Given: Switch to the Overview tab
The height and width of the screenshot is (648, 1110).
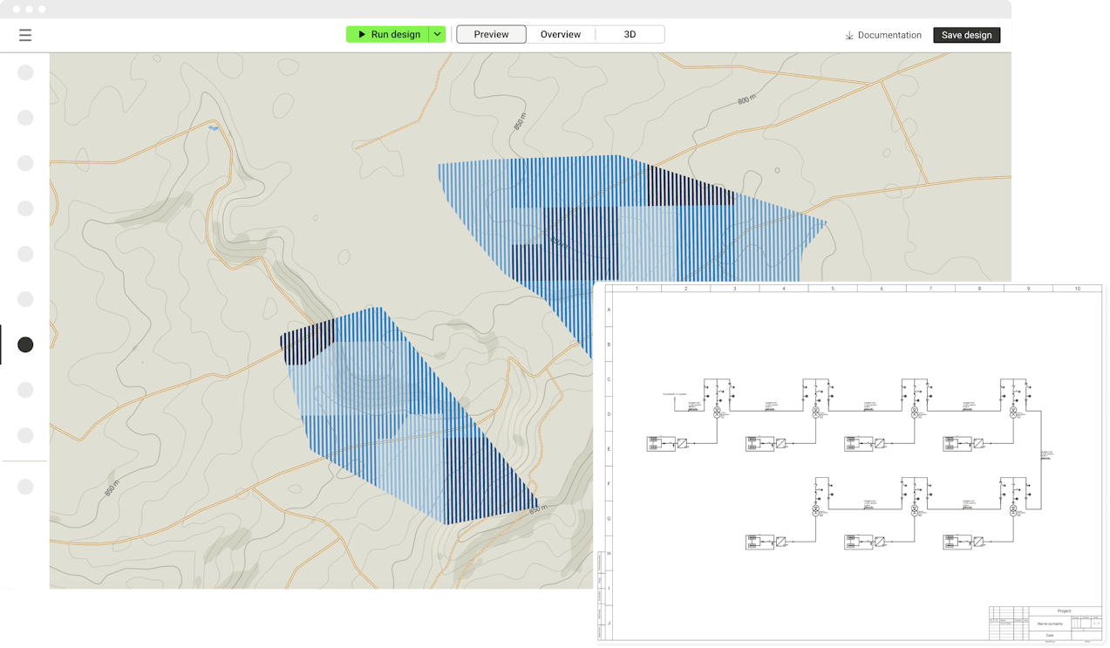Looking at the screenshot, I should click(560, 35).
